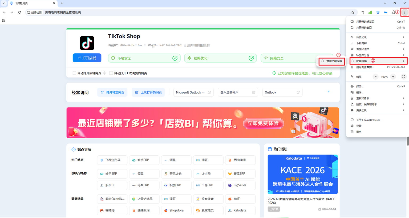Expand the 经常访问 shortcuts dropdown arrow
Viewport: 409px width, 218px height.
tap(329, 92)
